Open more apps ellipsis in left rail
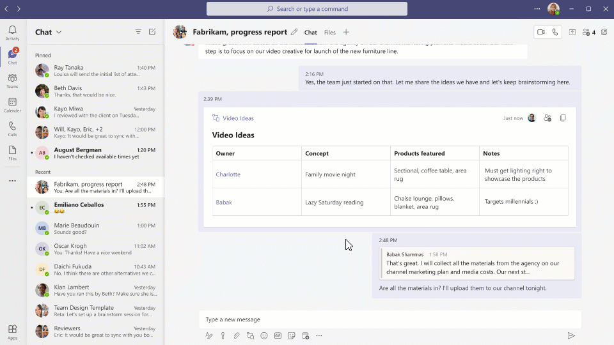 click(x=12, y=181)
